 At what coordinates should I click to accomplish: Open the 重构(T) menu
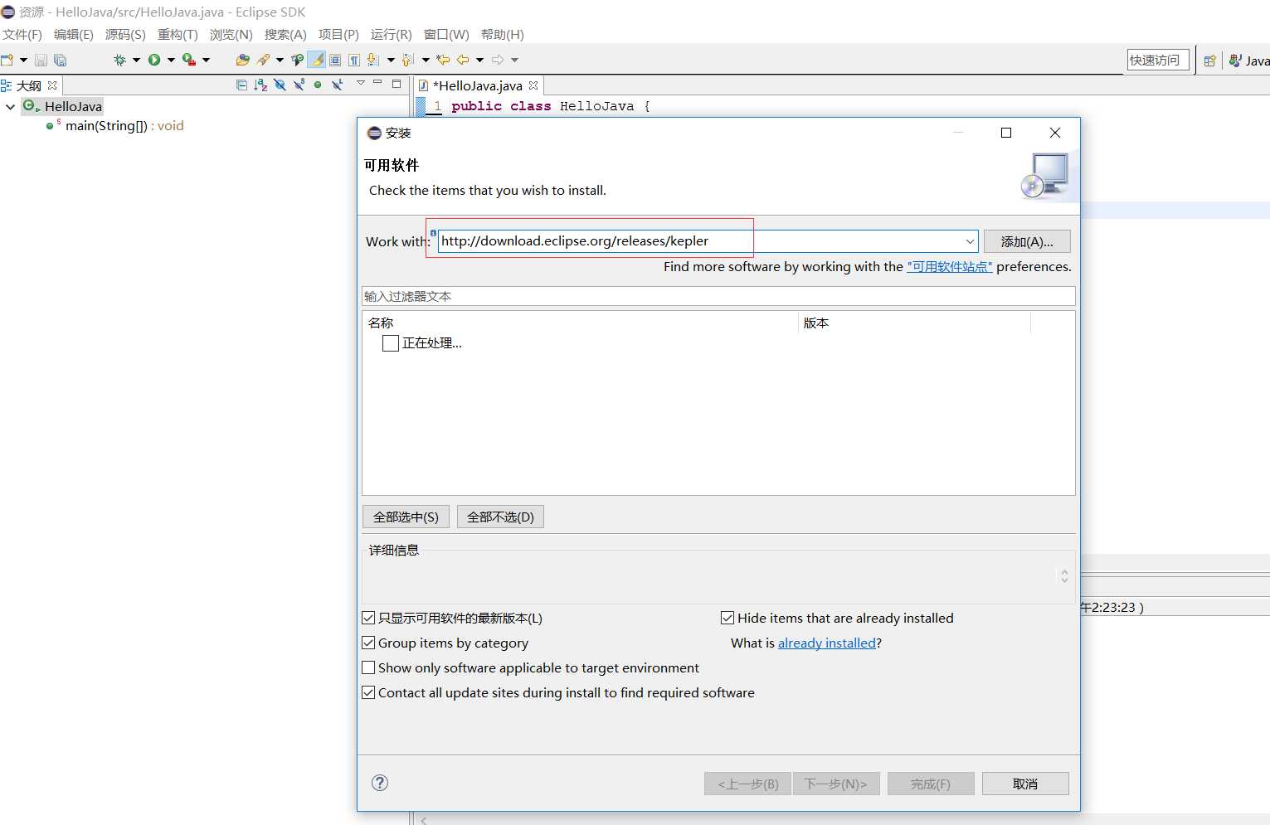178,35
